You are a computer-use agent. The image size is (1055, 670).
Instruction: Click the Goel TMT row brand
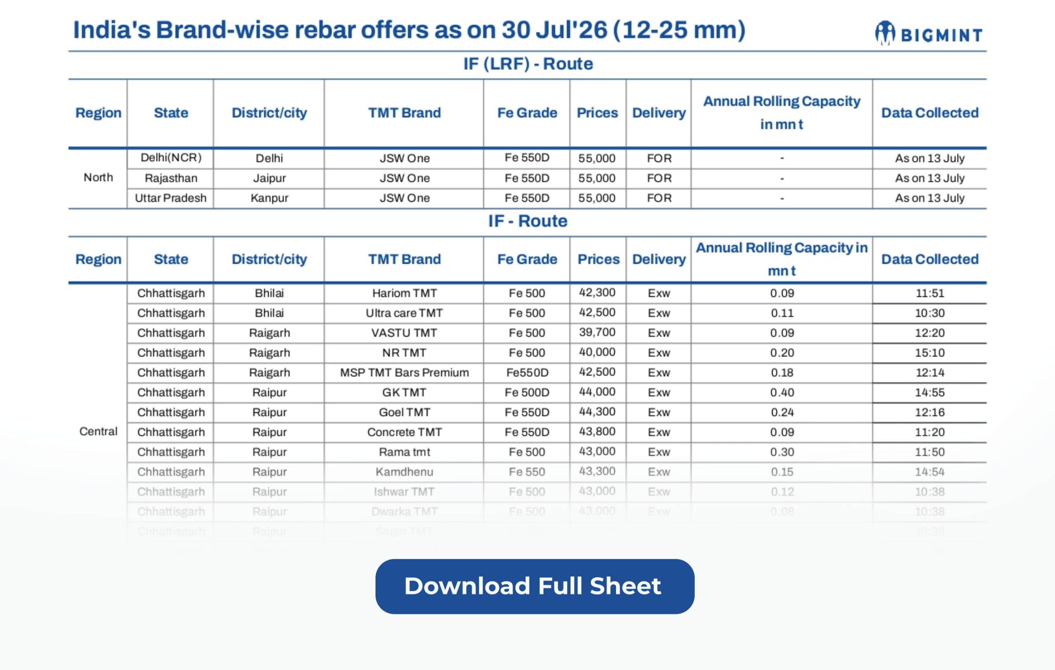[404, 412]
